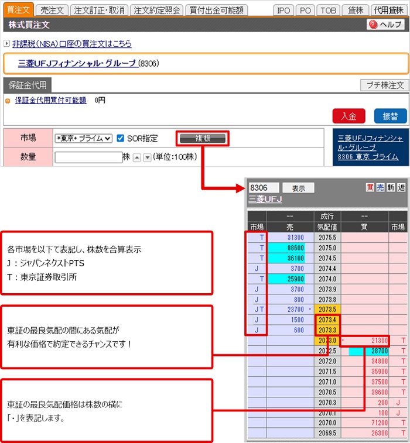This screenshot has height=443, width=410.
Task: Open the 注文訂正・取消 tab
Action: coord(99,11)
